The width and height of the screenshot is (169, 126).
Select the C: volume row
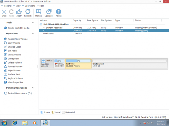tap(104, 31)
